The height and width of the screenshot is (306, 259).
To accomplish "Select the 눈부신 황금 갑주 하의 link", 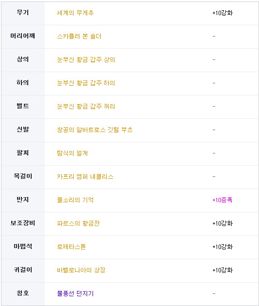I will point(86,83).
